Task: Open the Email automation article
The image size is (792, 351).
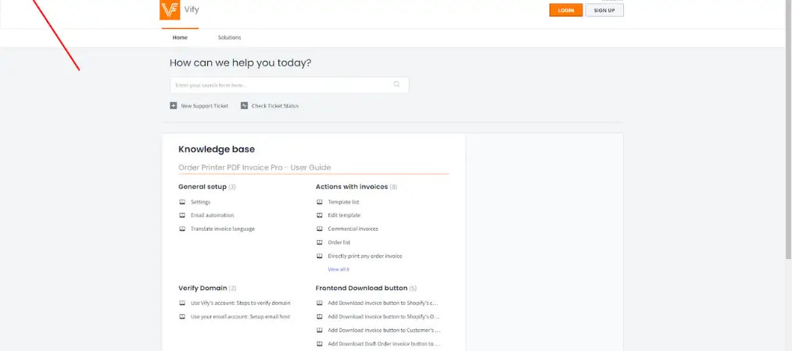Action: tap(212, 215)
